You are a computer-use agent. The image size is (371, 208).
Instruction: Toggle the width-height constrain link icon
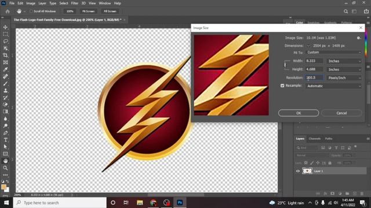(285, 65)
